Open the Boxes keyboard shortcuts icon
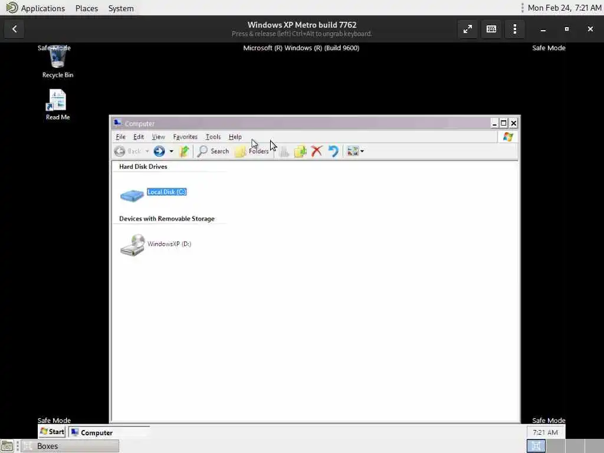Screen dimensions: 604x453 point(491,29)
